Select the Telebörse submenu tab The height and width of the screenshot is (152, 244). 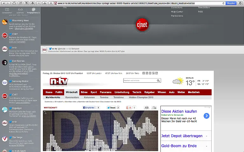coord(119,98)
